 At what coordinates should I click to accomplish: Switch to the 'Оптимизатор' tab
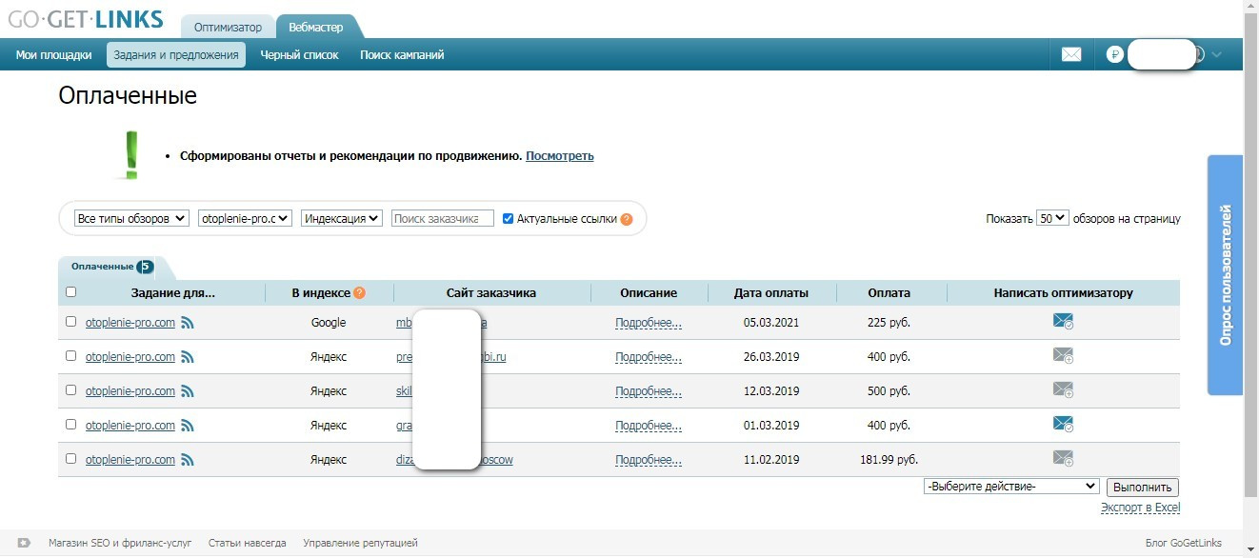pos(229,28)
